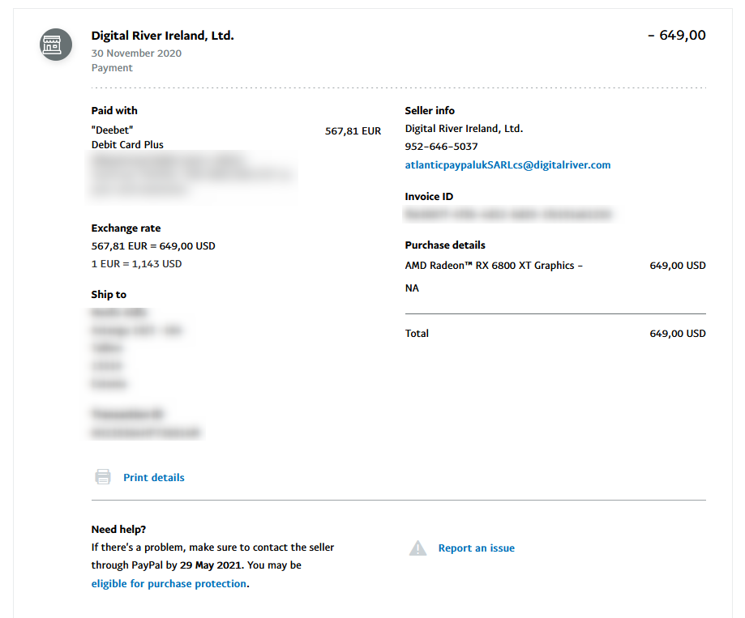Click the AMD Radeon RX 6800 XT item
This screenshot has width=745, height=618.
pyautogui.click(x=494, y=276)
